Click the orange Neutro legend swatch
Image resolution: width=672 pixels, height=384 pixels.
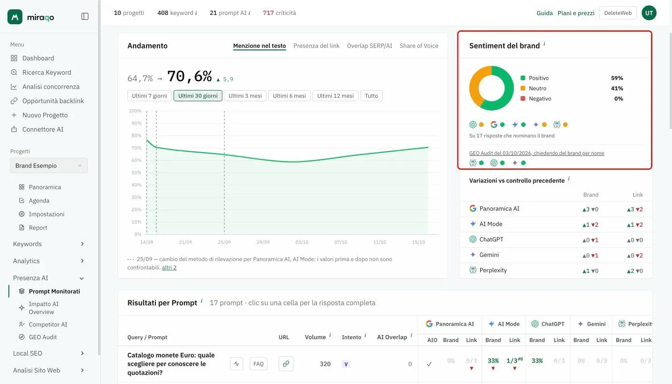523,88
